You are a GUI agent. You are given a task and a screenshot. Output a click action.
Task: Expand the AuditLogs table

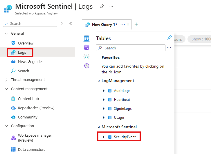pos(104,91)
